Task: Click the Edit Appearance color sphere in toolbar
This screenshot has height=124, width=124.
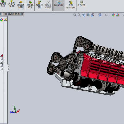Action: pyautogui.click(x=113, y=15)
